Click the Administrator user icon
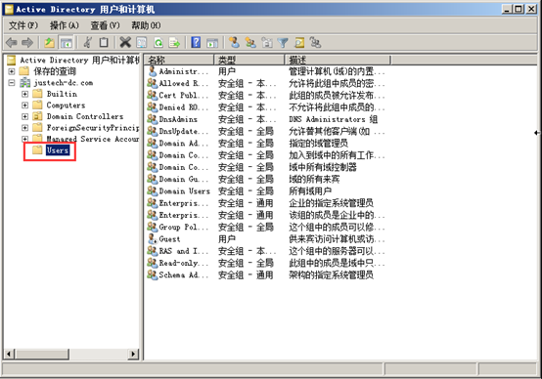Screen dimensions: 542x379 click(153, 71)
